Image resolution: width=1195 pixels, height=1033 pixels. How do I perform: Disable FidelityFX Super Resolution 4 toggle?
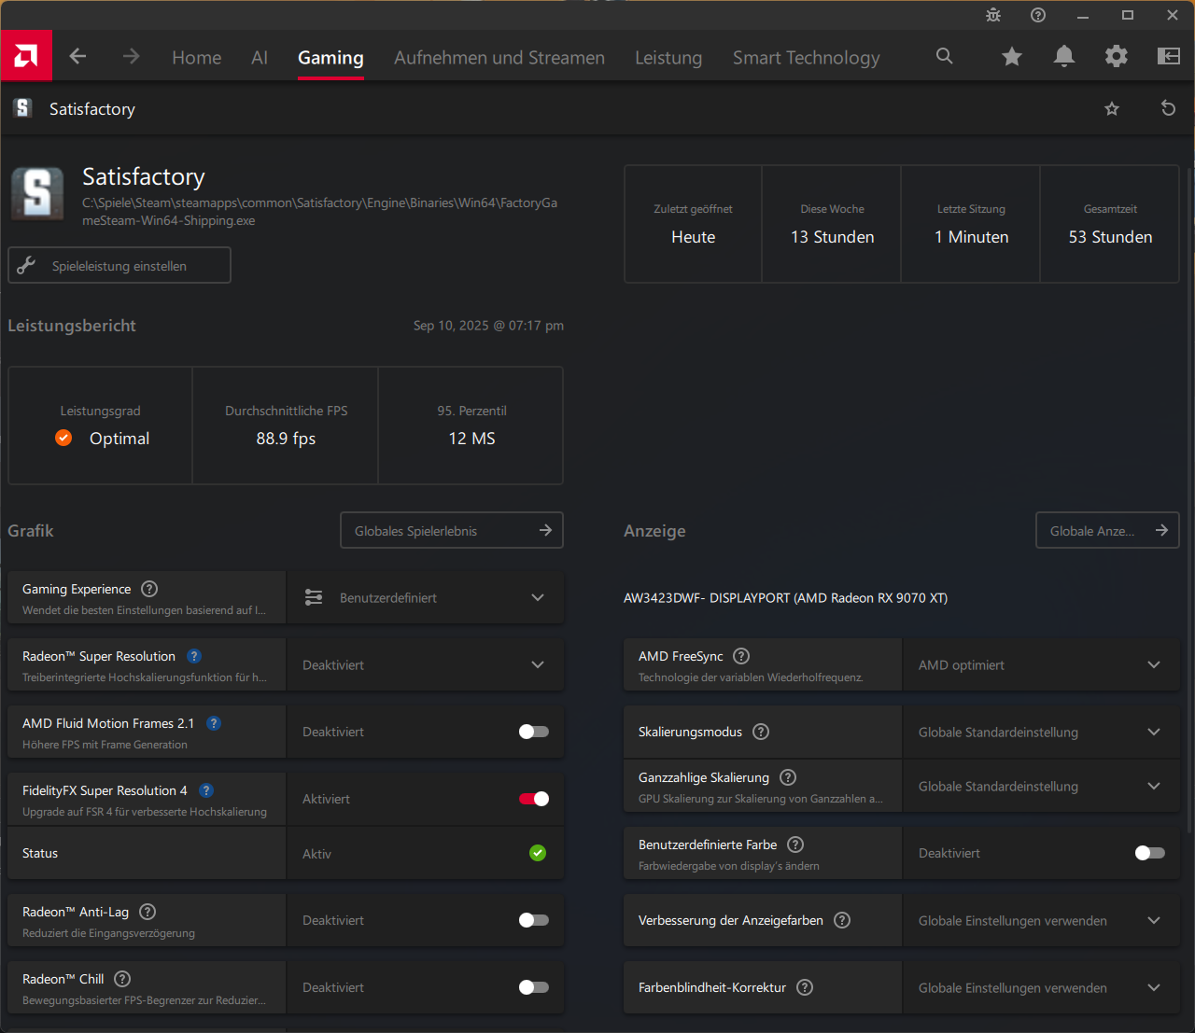pos(534,799)
